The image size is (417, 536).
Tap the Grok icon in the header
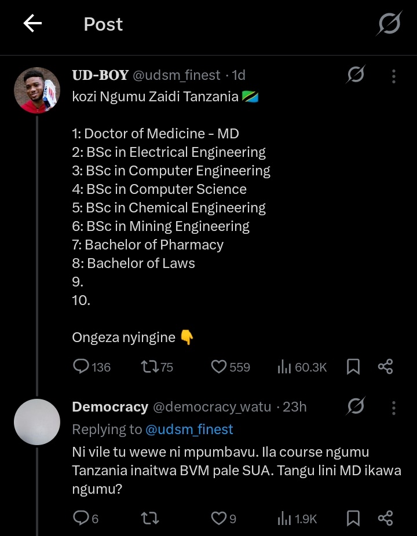pyautogui.click(x=389, y=23)
